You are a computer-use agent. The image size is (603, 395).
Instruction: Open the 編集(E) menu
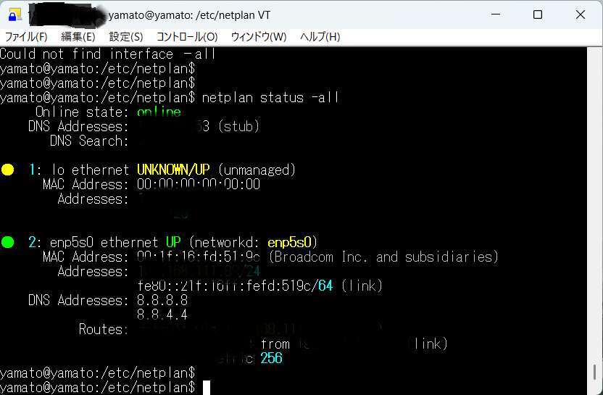point(78,37)
